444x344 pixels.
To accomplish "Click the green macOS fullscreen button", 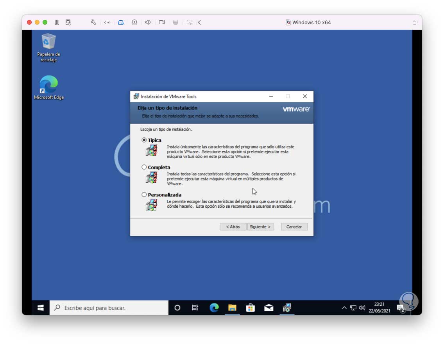I will (45, 22).
